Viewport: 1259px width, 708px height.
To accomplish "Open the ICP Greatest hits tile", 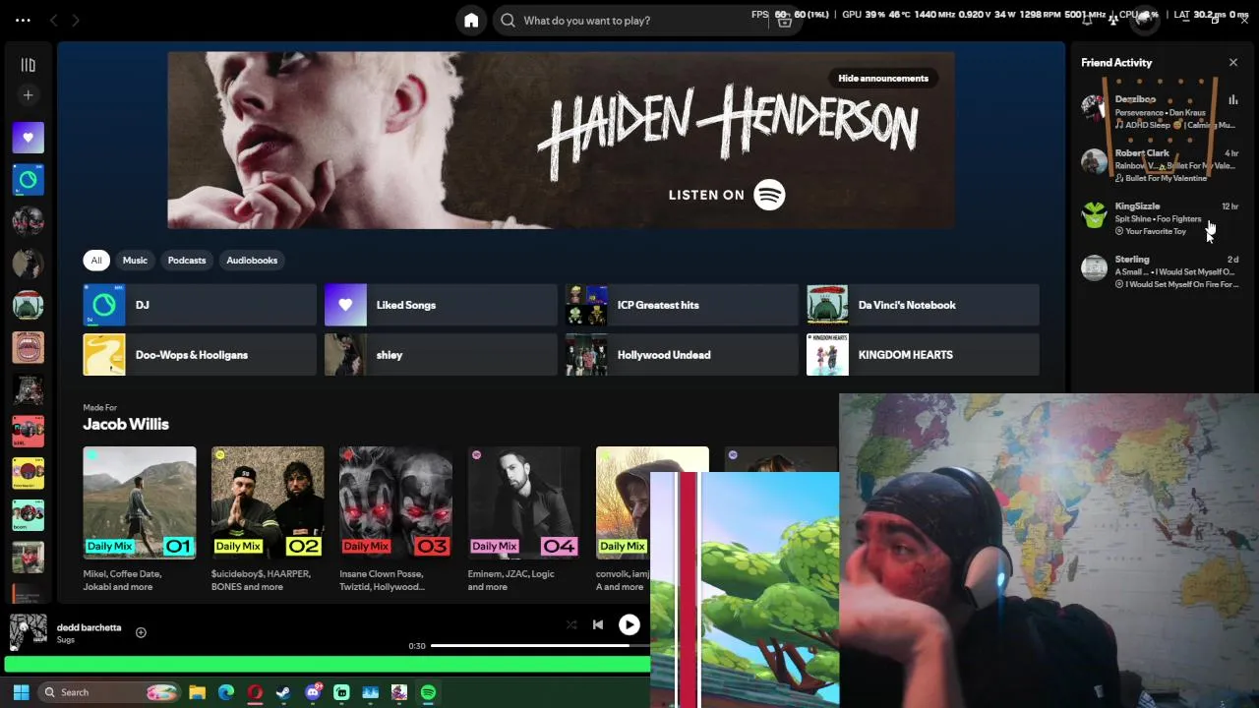I will (682, 305).
